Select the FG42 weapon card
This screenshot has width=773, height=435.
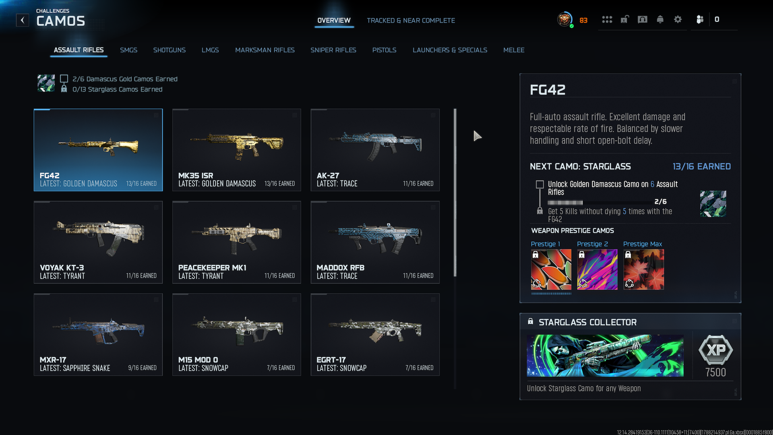(98, 150)
